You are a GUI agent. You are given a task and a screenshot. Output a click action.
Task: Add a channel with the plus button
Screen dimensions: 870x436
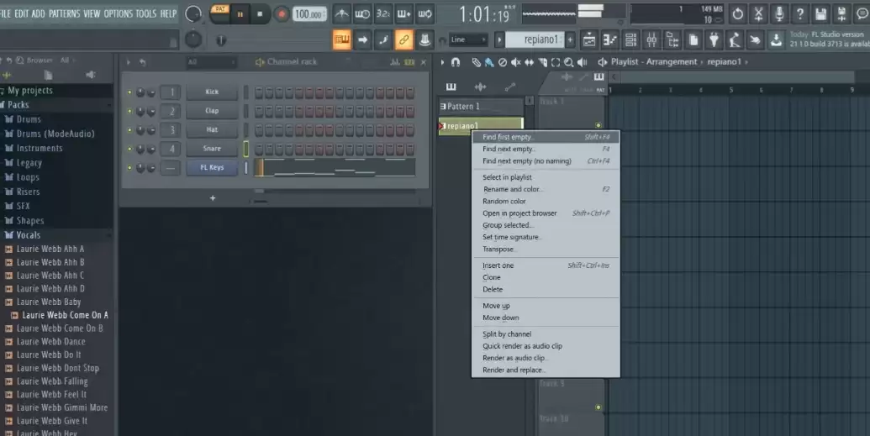pyautogui.click(x=213, y=198)
